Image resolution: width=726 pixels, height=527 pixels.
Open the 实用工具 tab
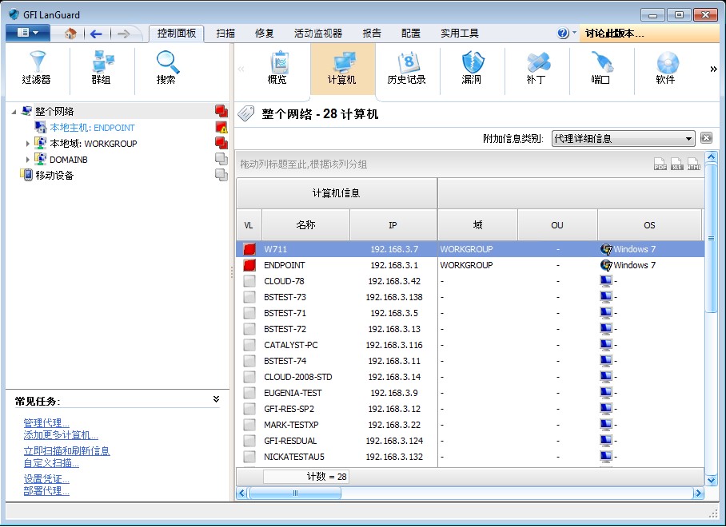460,34
